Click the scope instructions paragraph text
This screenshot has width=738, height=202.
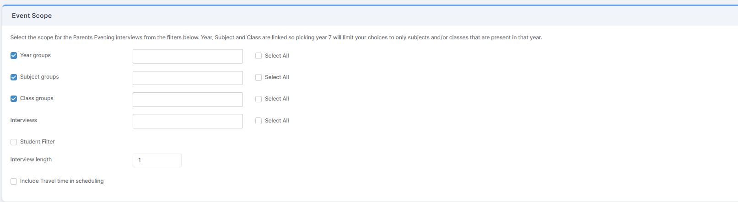[276, 37]
